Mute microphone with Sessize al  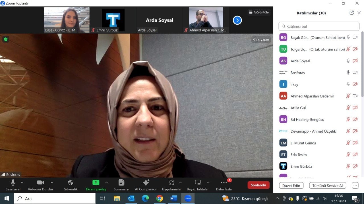click(x=13, y=183)
